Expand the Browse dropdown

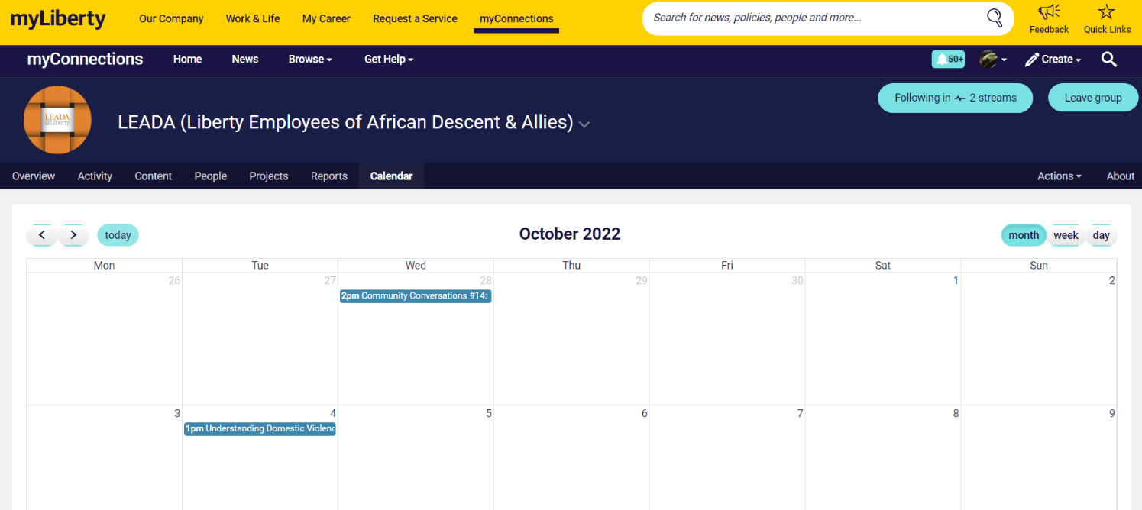tap(310, 59)
